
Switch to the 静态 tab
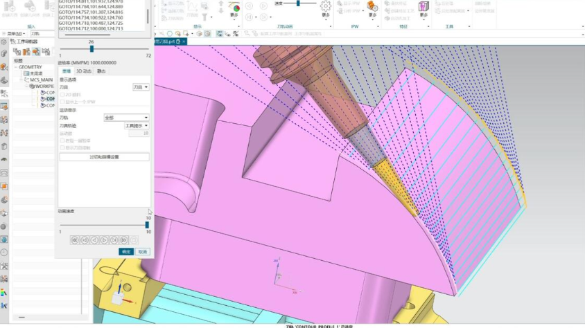101,71
